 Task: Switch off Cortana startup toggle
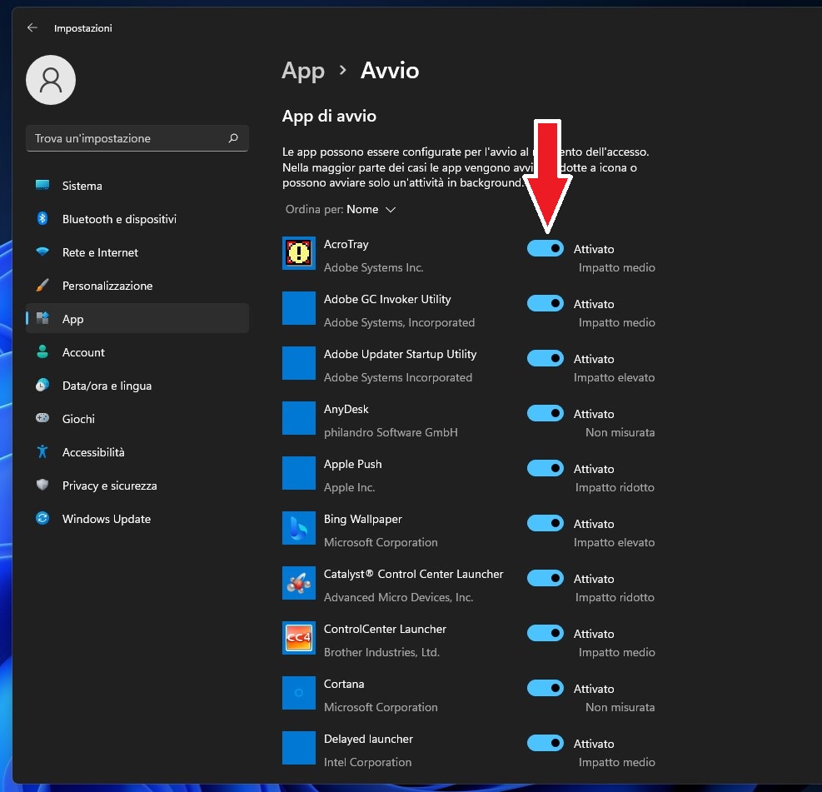546,689
